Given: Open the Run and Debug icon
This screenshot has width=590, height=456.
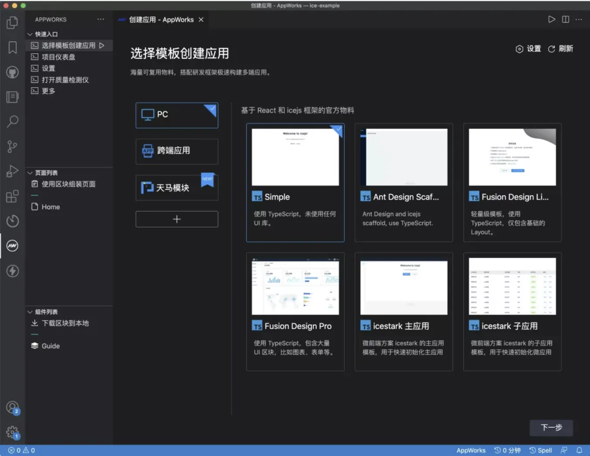Looking at the screenshot, I should [x=13, y=171].
